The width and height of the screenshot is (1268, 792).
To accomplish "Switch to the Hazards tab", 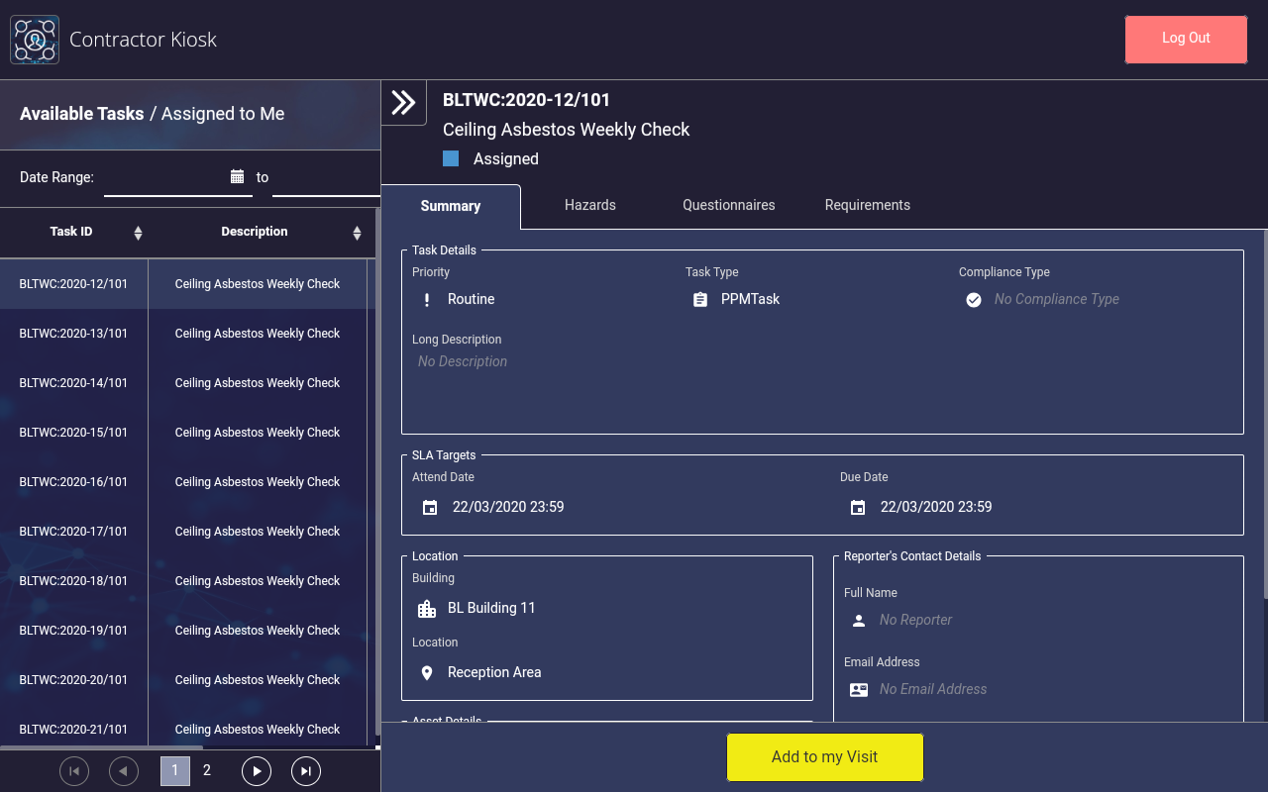I will [590, 205].
